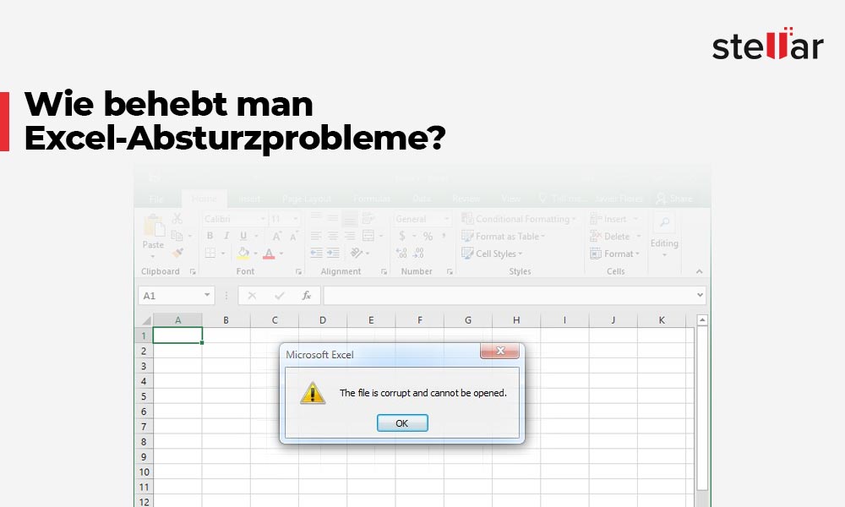845x507 pixels.
Task: Open the Calibri font name dropdown
Action: [x=263, y=219]
